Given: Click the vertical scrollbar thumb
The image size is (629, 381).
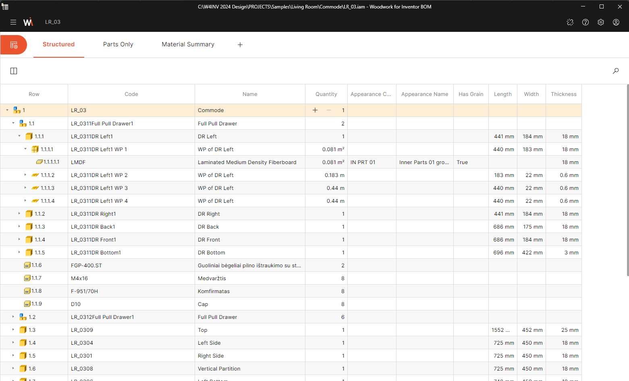Looking at the screenshot, I should (x=627, y=180).
